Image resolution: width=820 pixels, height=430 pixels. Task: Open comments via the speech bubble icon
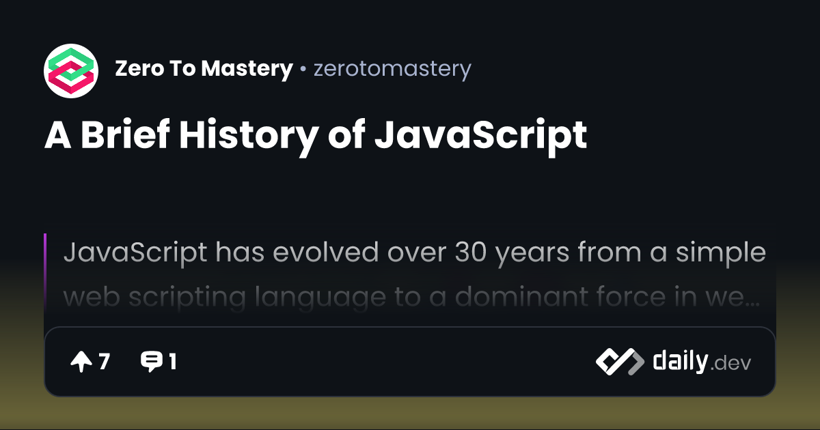150,362
